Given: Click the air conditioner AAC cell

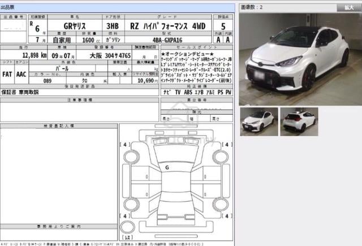Looking at the screenshot, I should click(21, 74).
